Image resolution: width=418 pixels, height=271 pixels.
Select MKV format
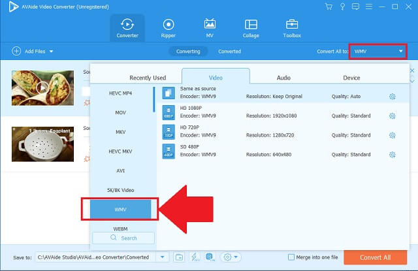[120, 132]
